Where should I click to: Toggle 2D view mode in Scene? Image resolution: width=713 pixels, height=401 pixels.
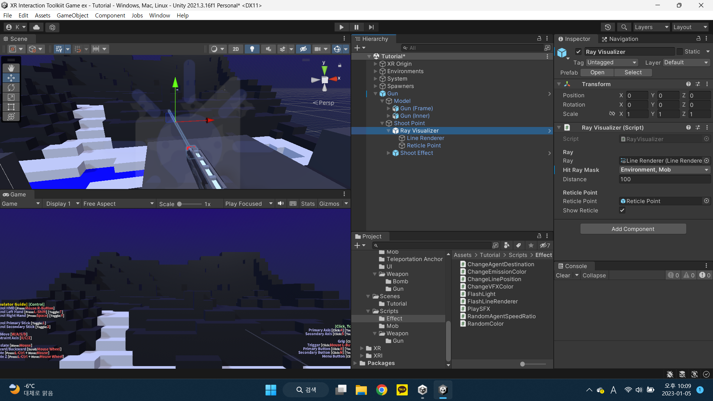point(236,49)
